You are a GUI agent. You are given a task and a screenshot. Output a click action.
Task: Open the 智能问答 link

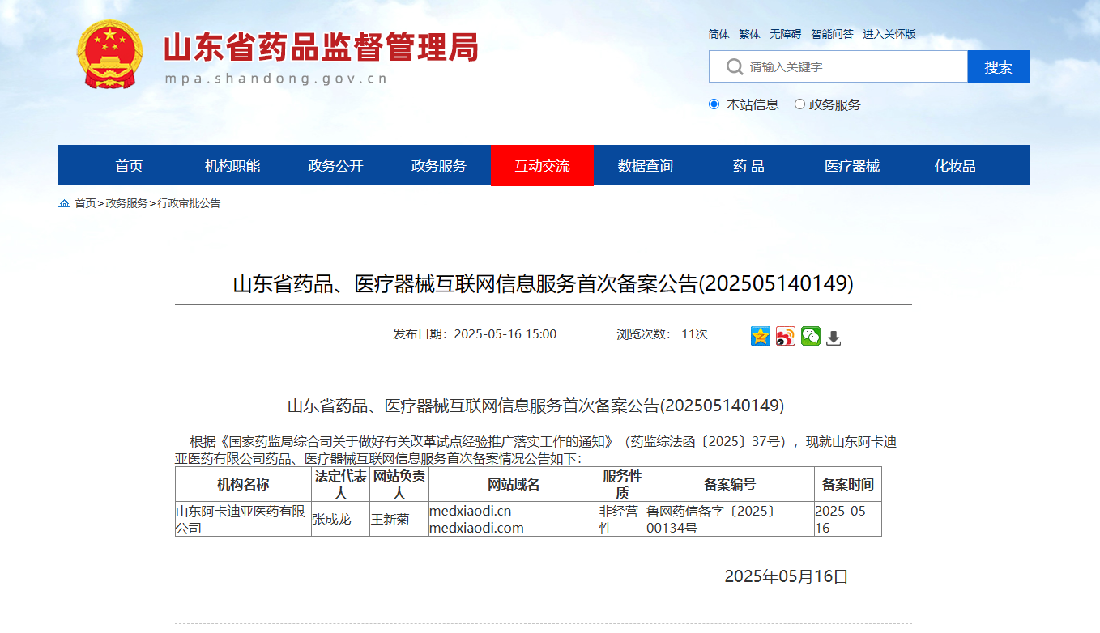coord(832,34)
